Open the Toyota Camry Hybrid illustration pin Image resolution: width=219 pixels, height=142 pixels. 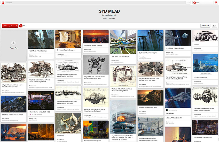coord(123,117)
